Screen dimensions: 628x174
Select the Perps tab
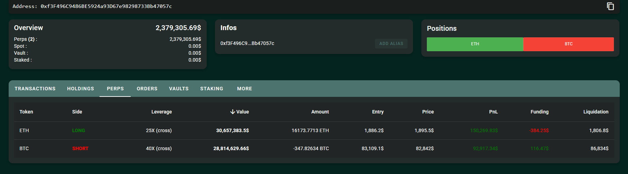(115, 89)
